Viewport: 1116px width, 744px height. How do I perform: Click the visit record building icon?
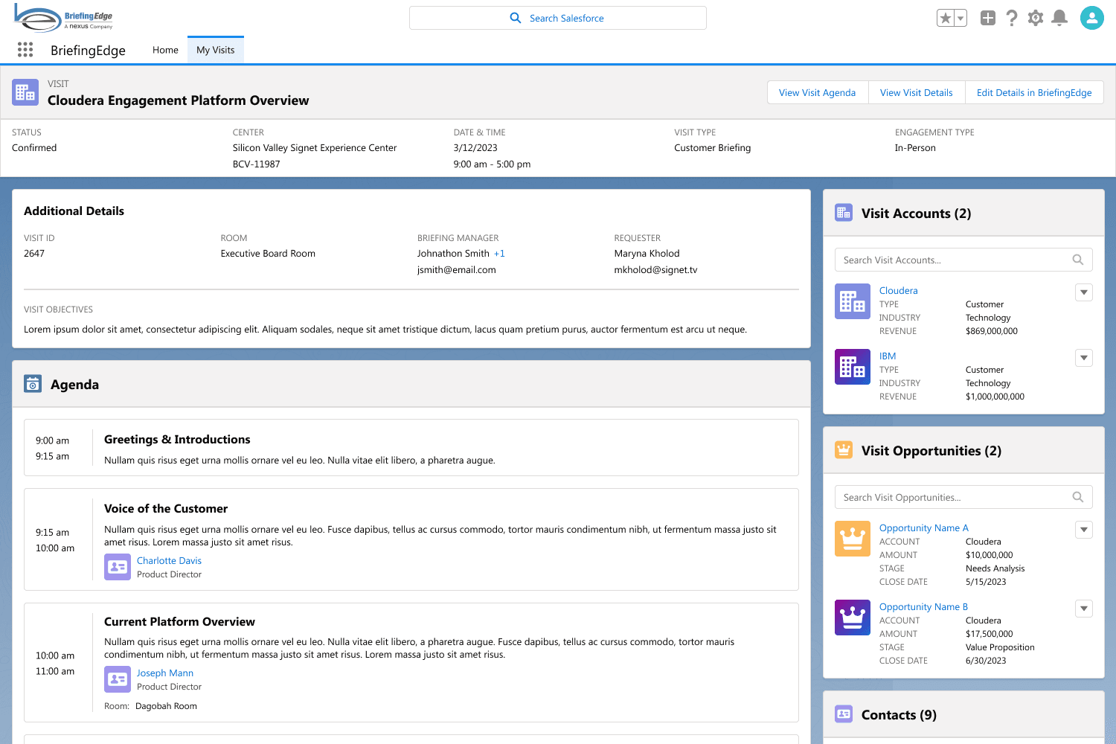click(25, 92)
